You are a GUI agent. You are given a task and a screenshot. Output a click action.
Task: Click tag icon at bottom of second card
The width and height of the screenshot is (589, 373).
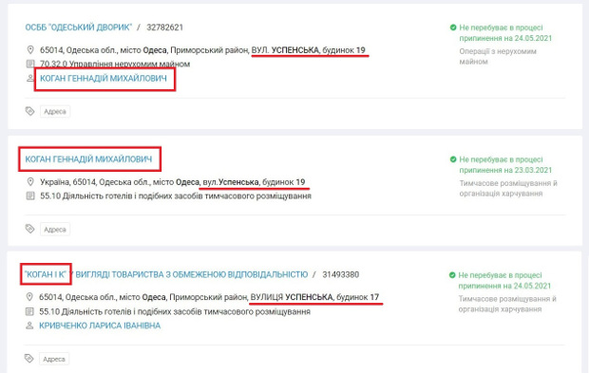(29, 229)
